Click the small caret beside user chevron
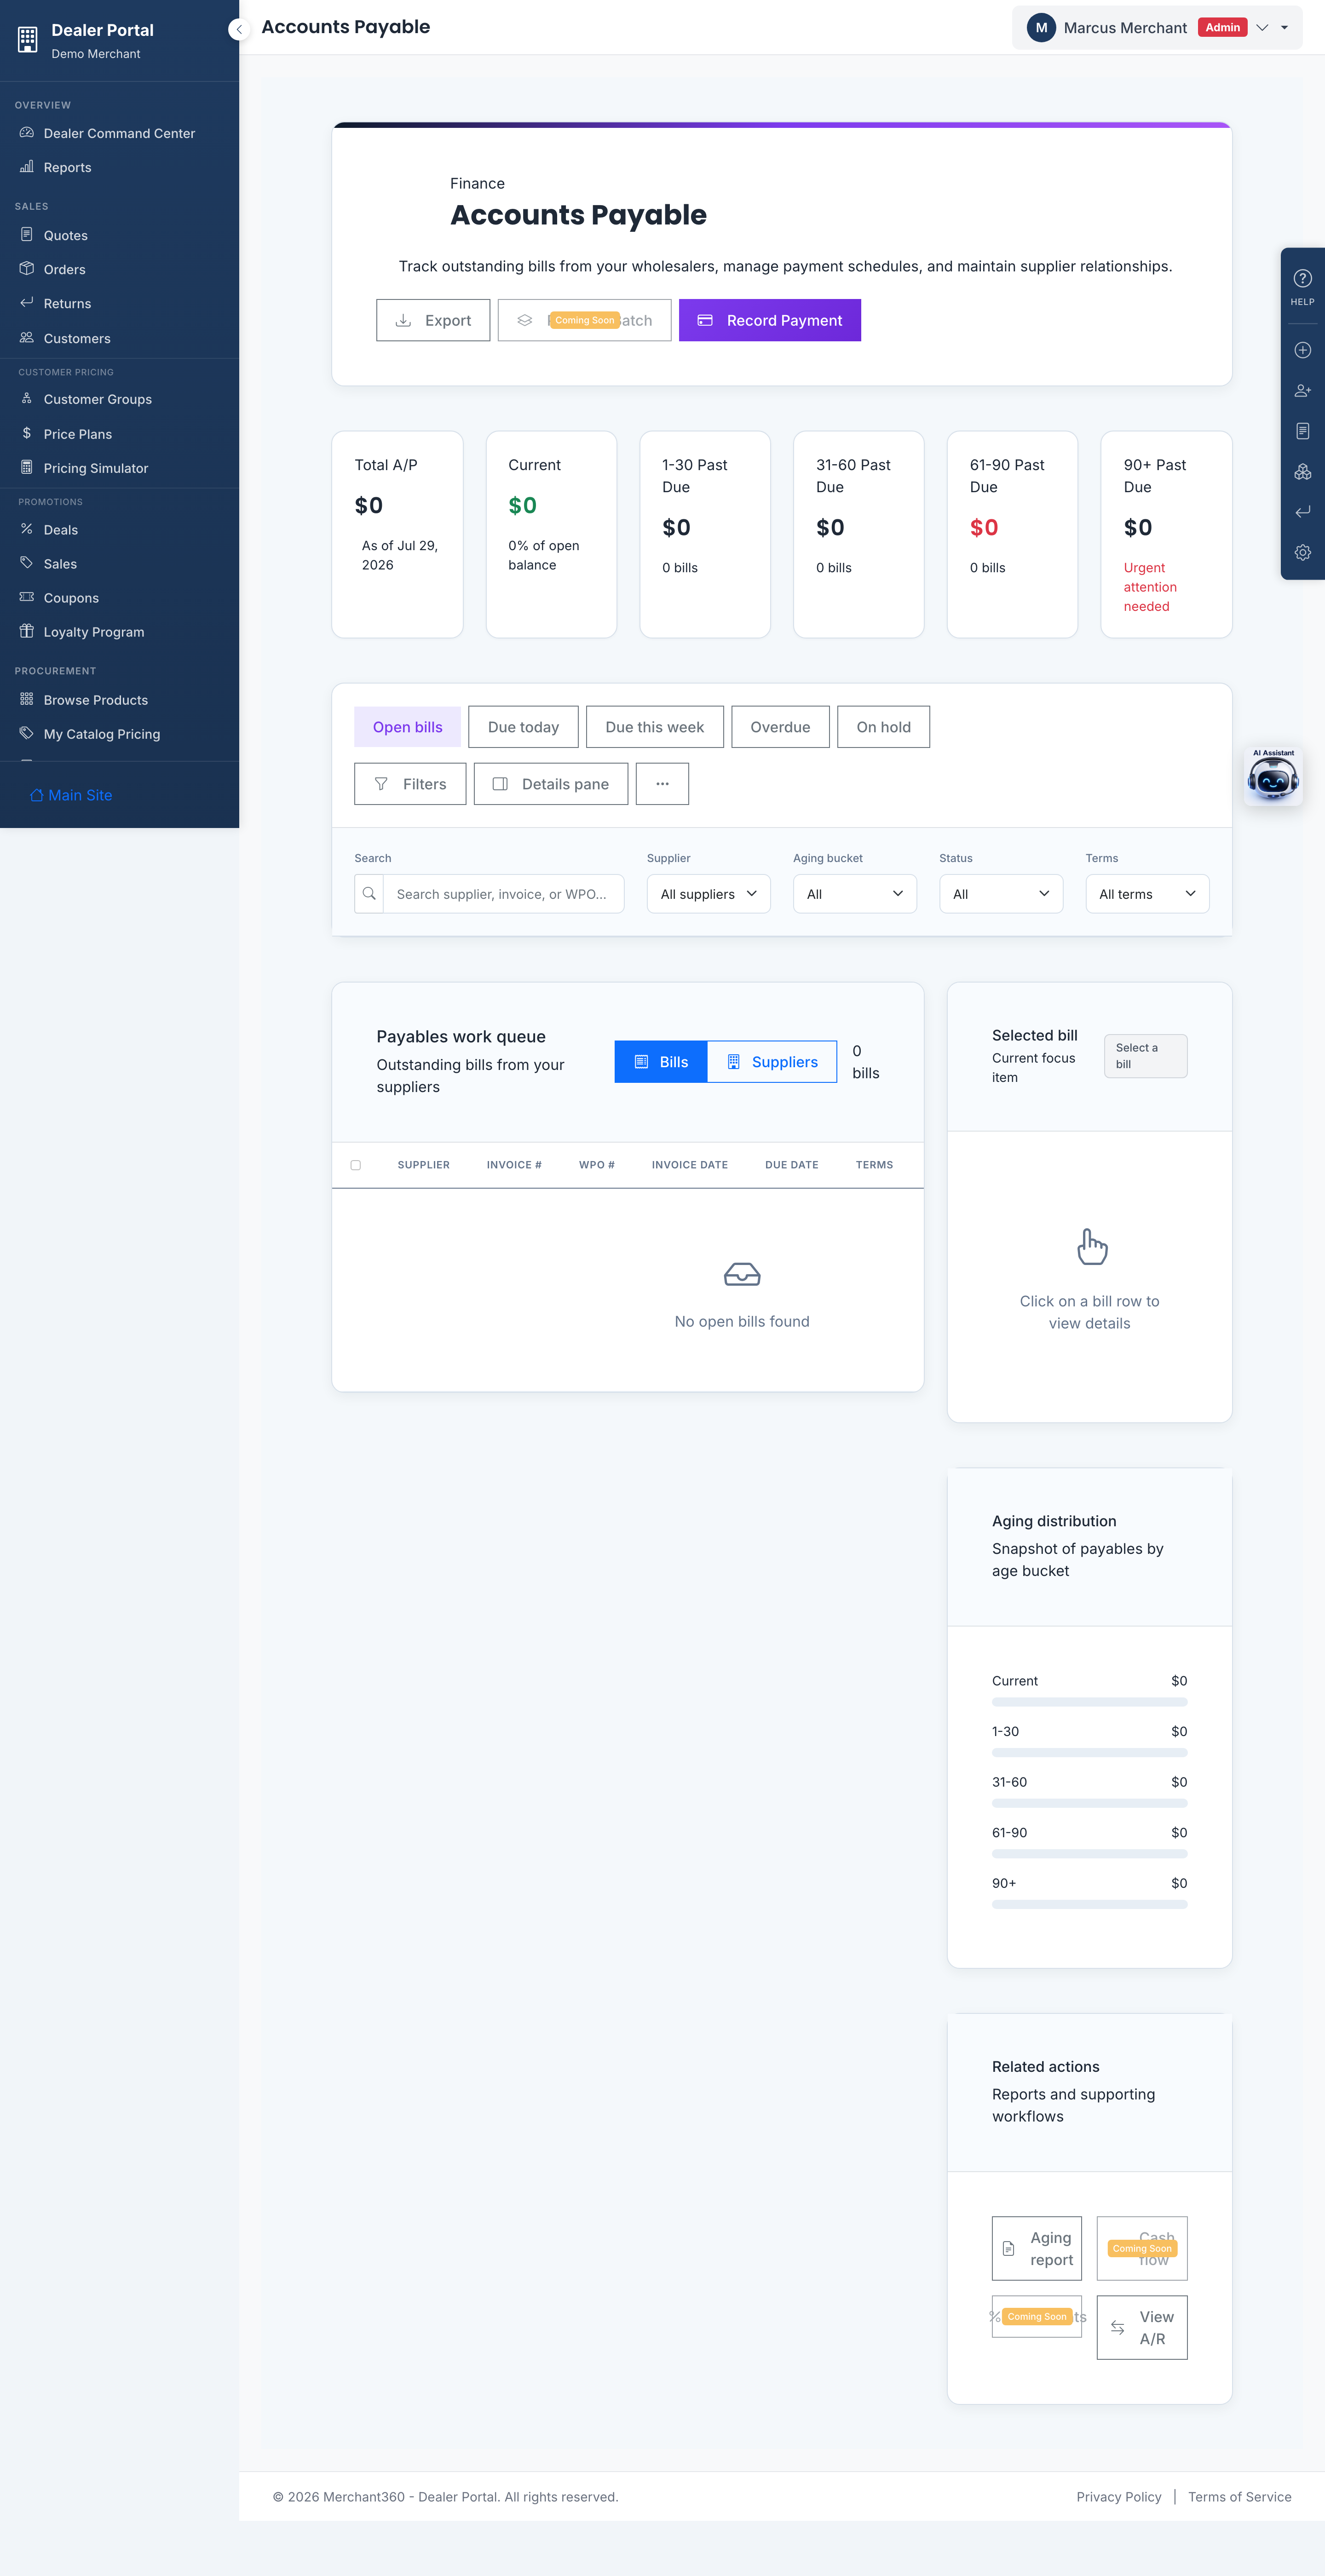Screen dimensions: 1325x2576 tap(1285, 28)
